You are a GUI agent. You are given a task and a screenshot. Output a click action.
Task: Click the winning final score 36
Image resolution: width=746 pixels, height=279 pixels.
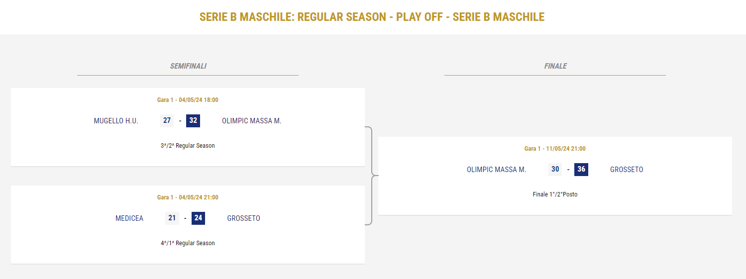pyautogui.click(x=581, y=170)
